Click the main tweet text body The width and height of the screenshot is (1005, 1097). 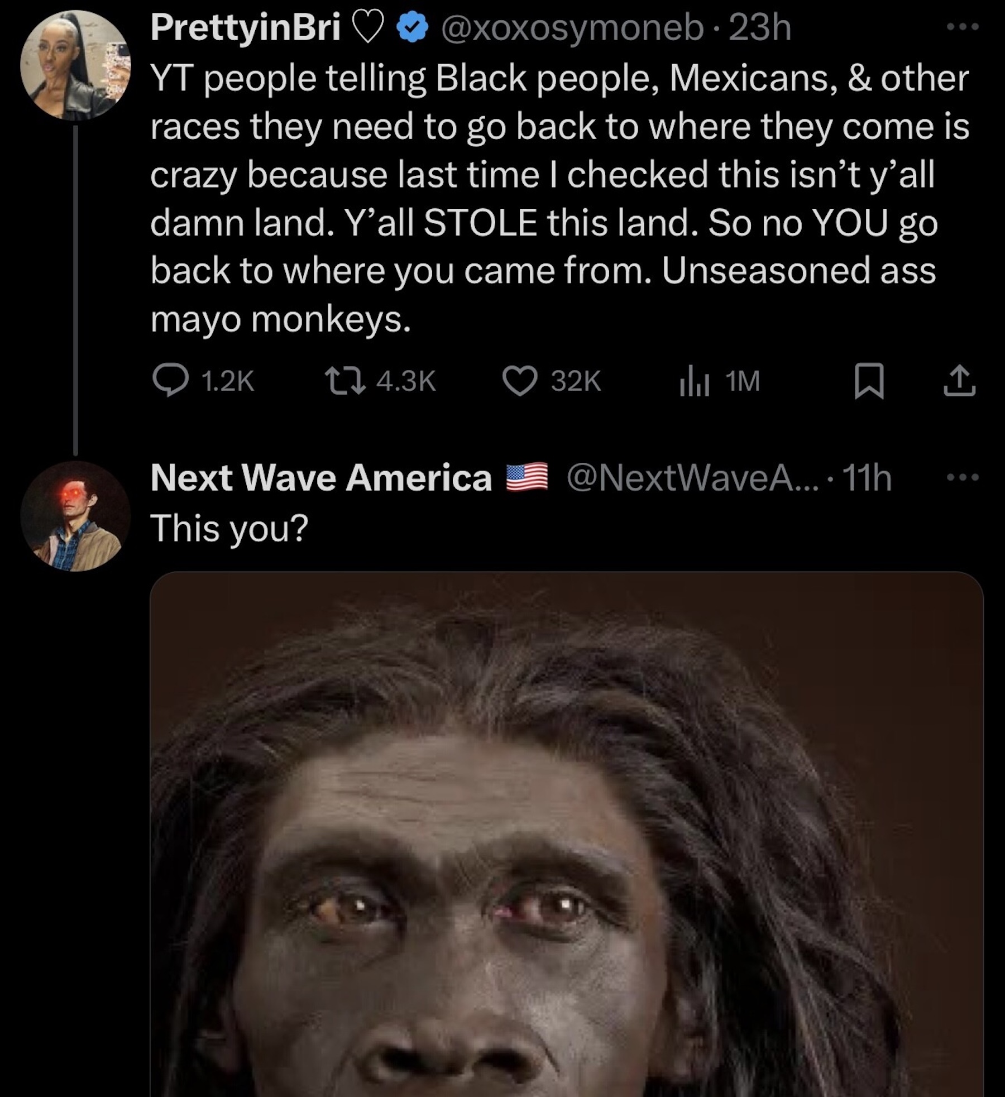558,198
